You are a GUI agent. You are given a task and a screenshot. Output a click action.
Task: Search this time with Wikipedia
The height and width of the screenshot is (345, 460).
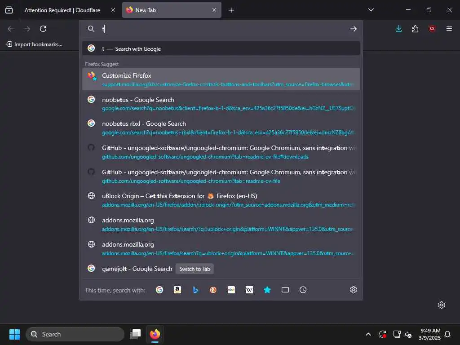point(249,290)
